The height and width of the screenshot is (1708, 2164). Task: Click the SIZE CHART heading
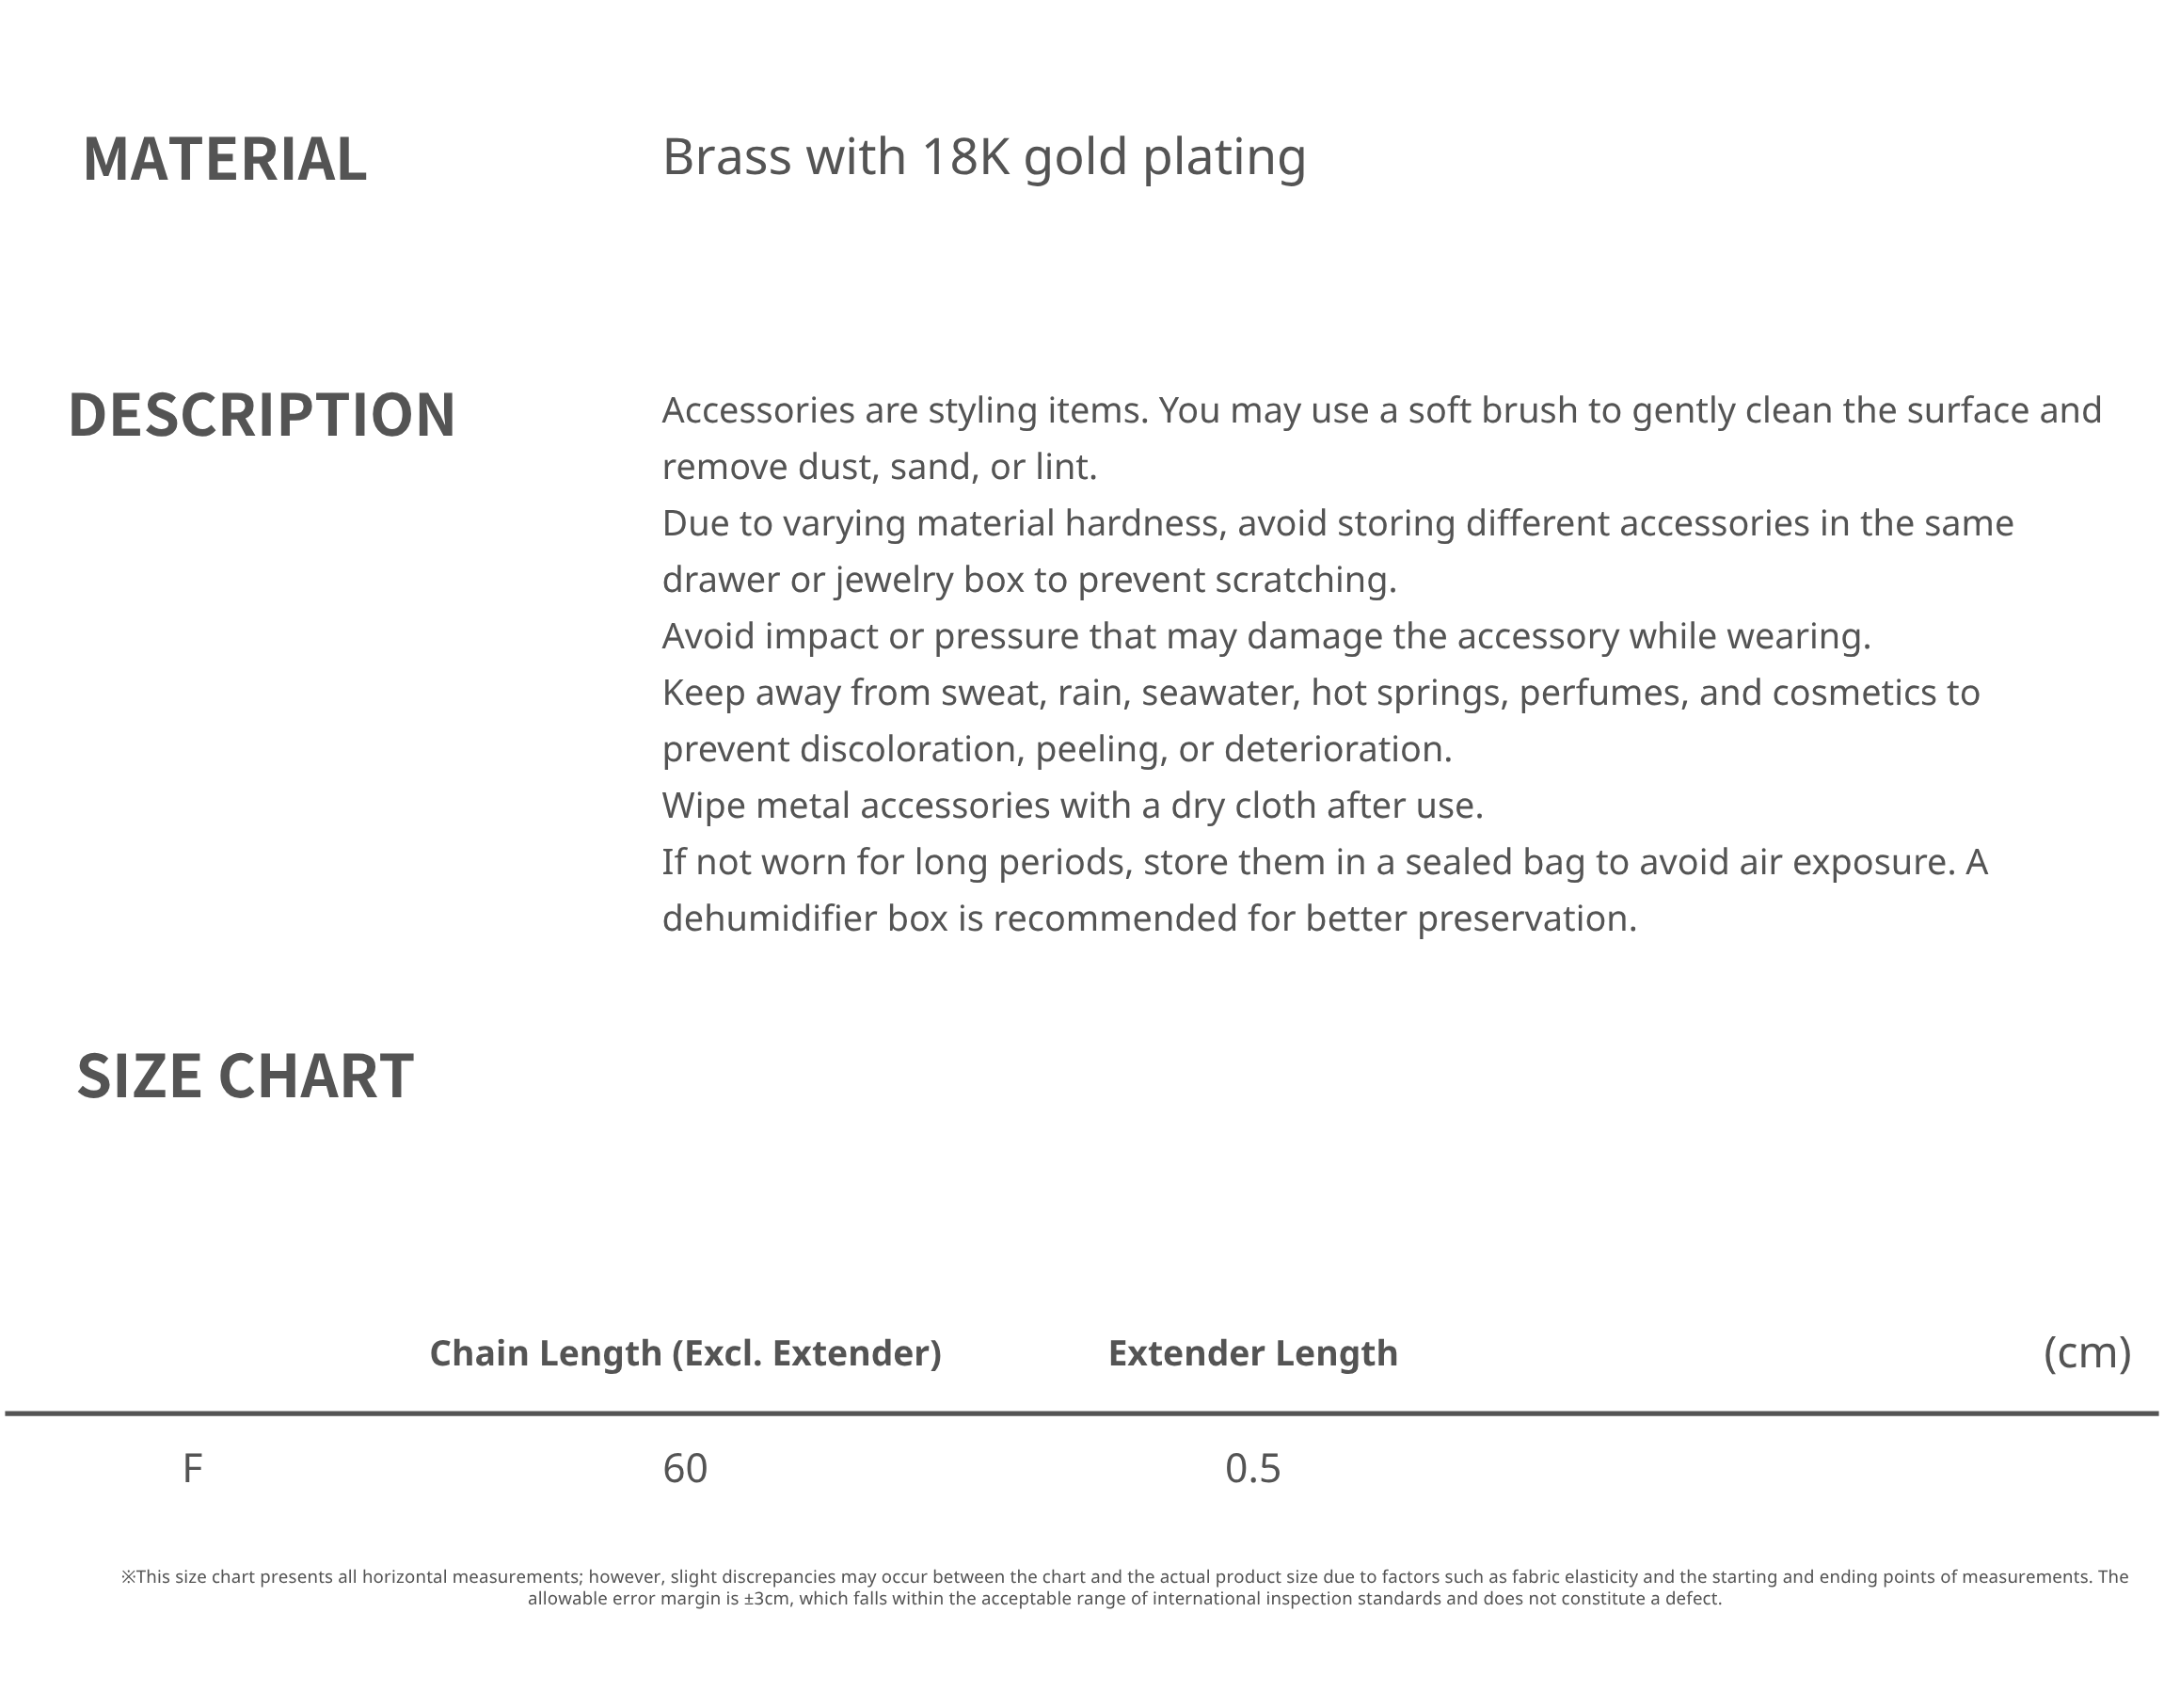point(245,1077)
